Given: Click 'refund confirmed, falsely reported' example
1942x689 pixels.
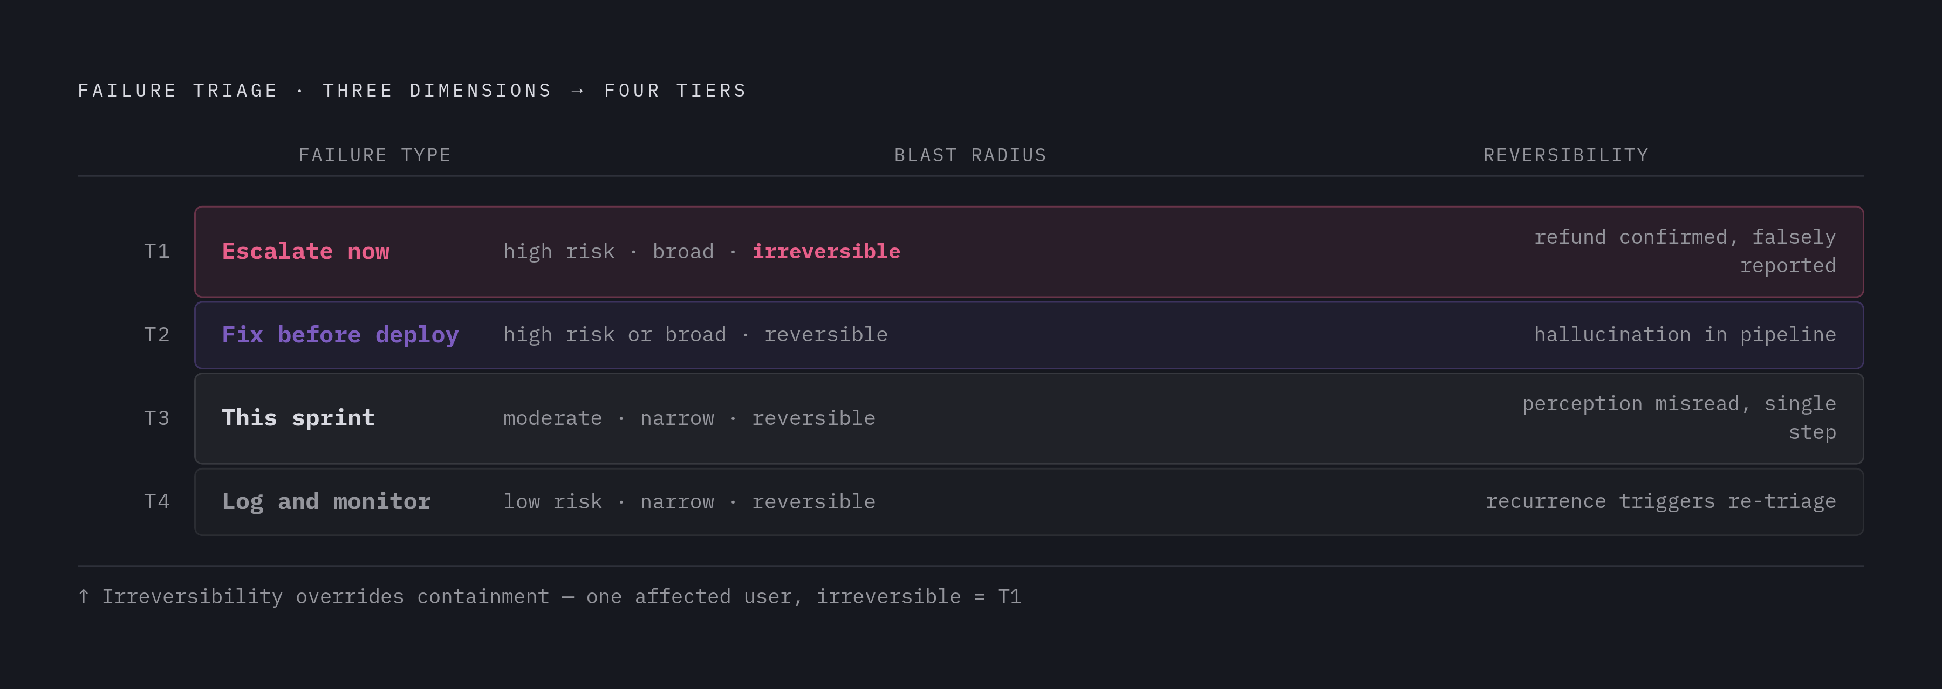Looking at the screenshot, I should pyautogui.click(x=1685, y=251).
